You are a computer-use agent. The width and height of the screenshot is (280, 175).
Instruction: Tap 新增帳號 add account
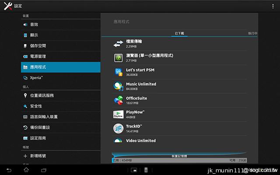[x=61, y=156]
